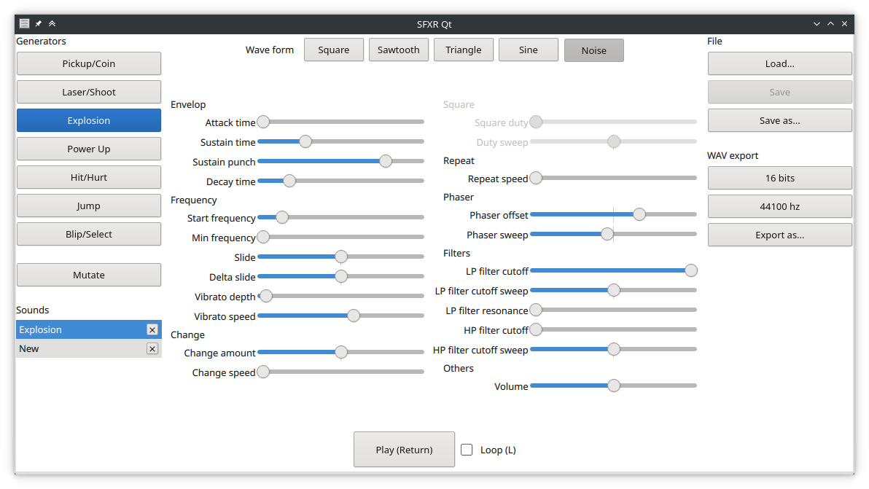
Task: Click the Phaser offset slider handle
Action: (639, 214)
